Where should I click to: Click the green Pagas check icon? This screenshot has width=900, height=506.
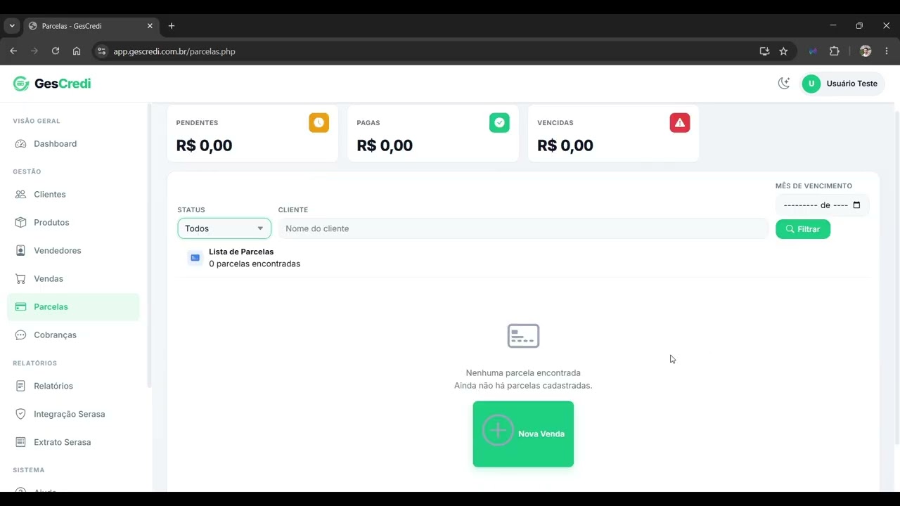click(499, 123)
